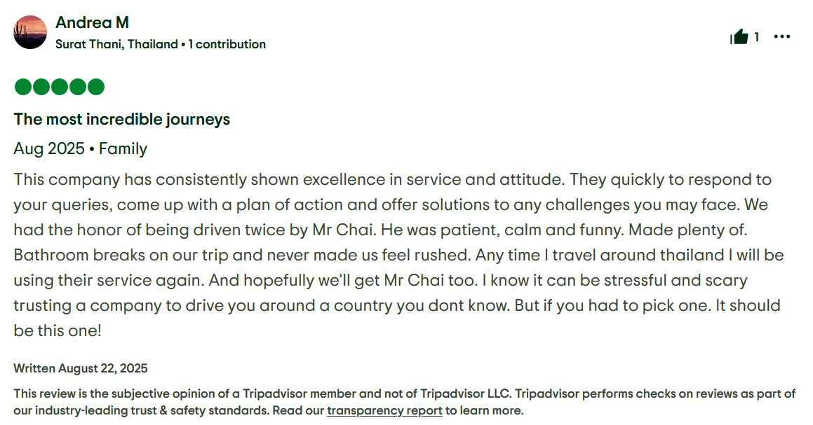The width and height of the screenshot is (813, 425).
Task: Click the 'Aug 2025' travel date
Action: pos(48,148)
